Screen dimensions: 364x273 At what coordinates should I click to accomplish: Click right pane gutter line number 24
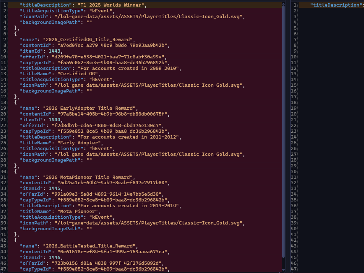tap(294, 137)
